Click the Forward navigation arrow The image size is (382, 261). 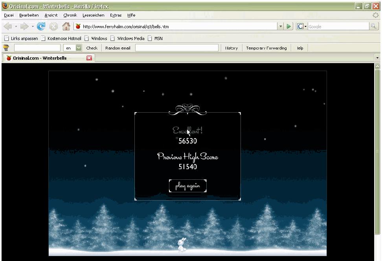(24, 26)
